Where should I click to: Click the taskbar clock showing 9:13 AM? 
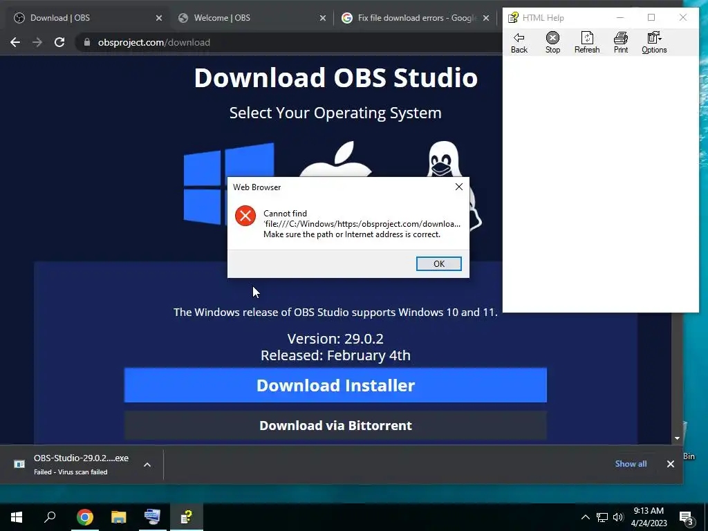point(649,517)
